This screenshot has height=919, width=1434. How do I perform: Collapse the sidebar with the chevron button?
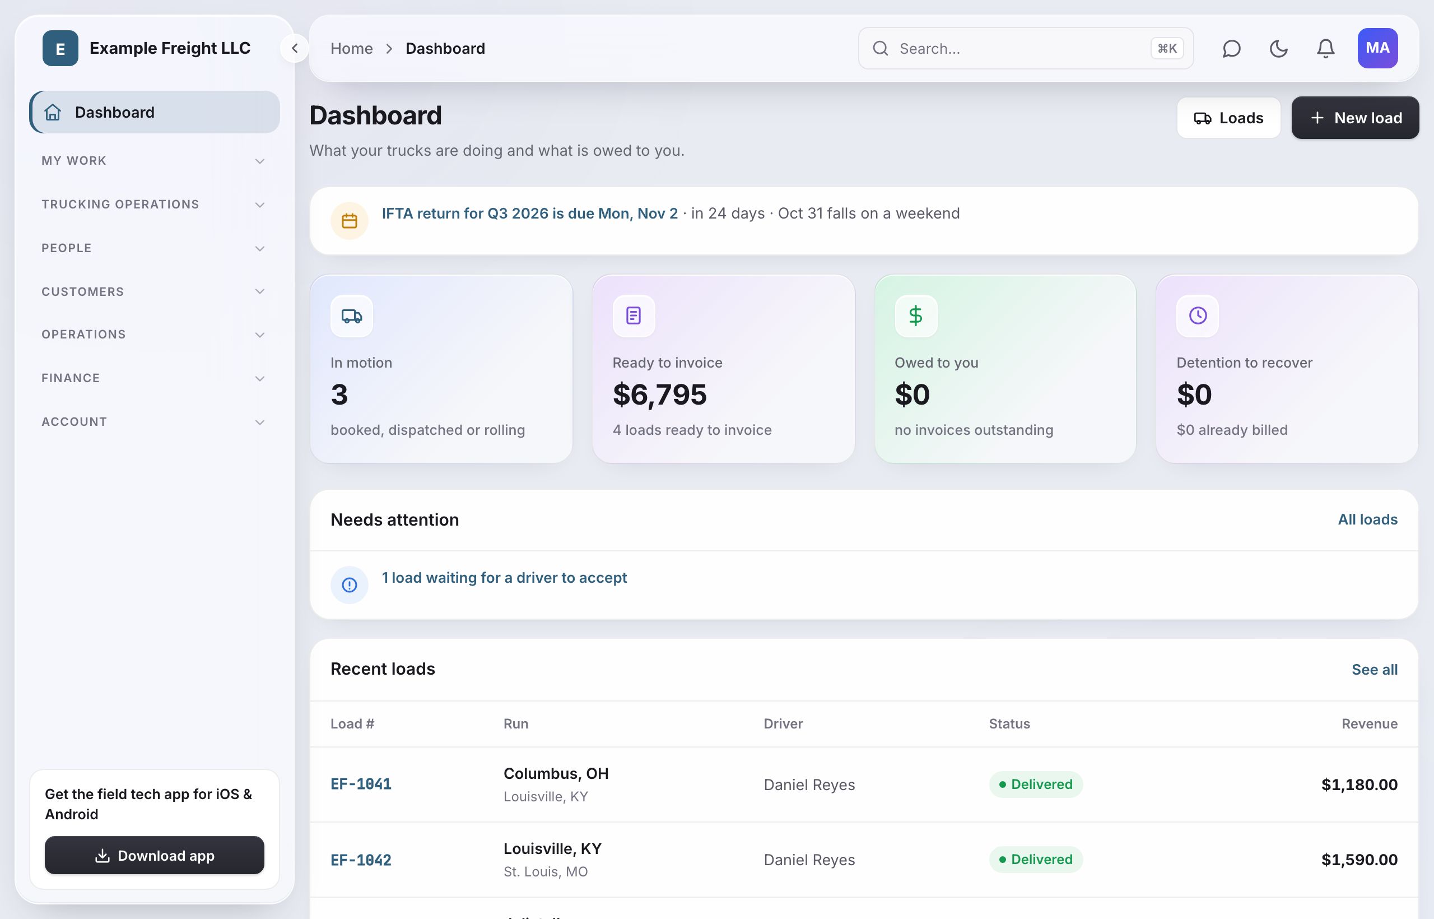coord(295,48)
